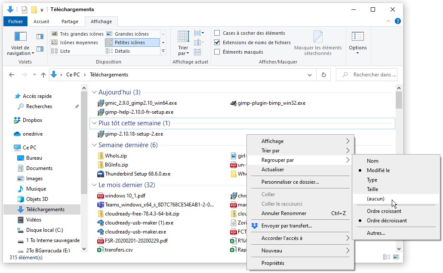Click the Trier par ribbon icon
The width and height of the screenshot is (443, 273).
click(x=183, y=37)
